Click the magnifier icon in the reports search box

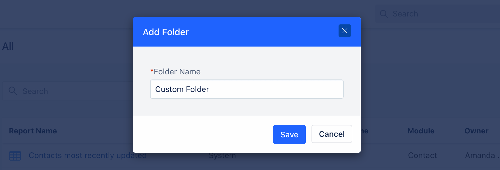[13, 91]
